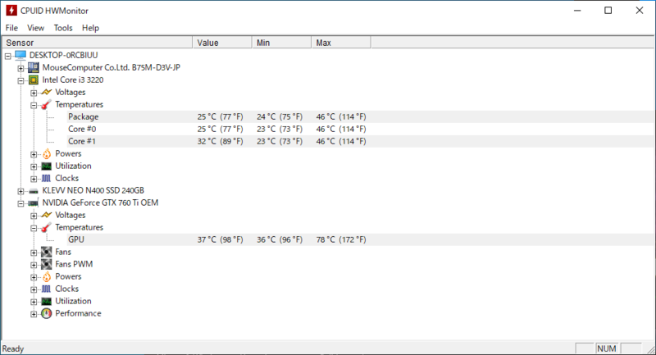Select the Package temperature row label
The height and width of the screenshot is (355, 656).
[84, 116]
